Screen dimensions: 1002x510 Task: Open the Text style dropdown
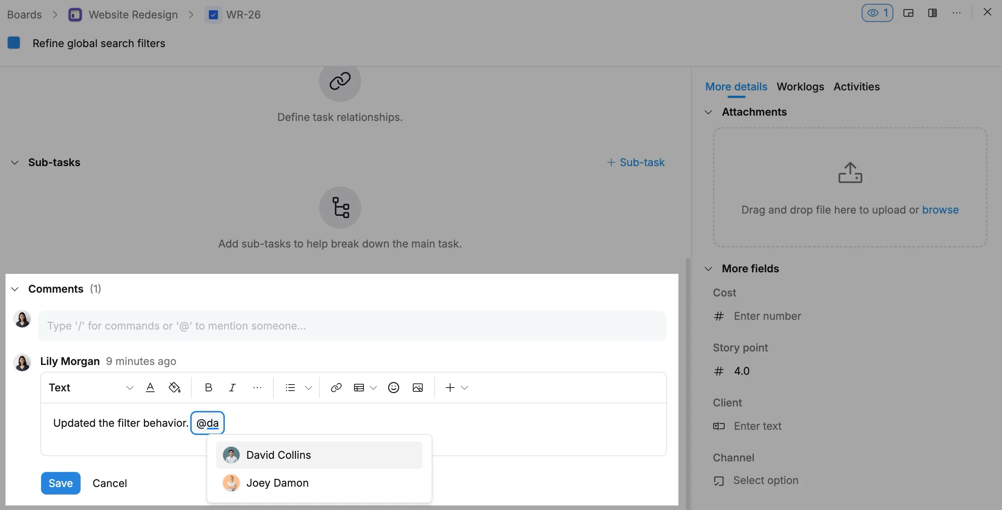click(x=91, y=388)
